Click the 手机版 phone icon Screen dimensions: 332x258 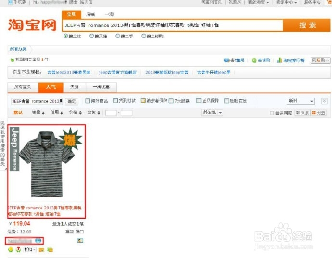pos(11,2)
